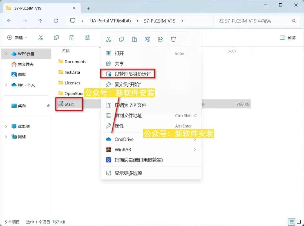Refresh the current folder
304x226 pixels.
click(x=56, y=21)
